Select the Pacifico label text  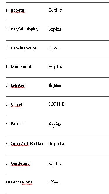[18, 124]
